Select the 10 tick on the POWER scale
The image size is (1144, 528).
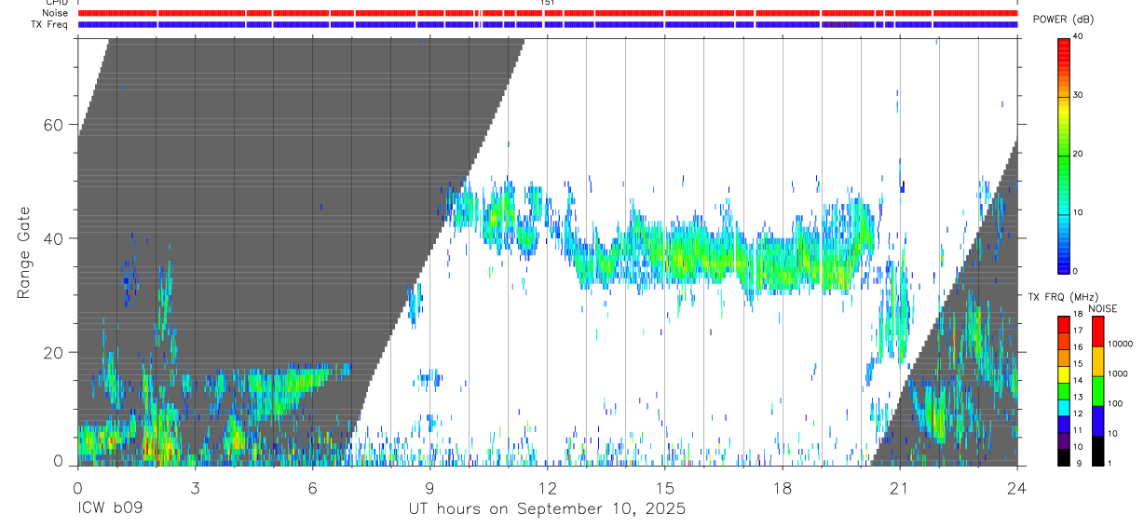click(1078, 212)
